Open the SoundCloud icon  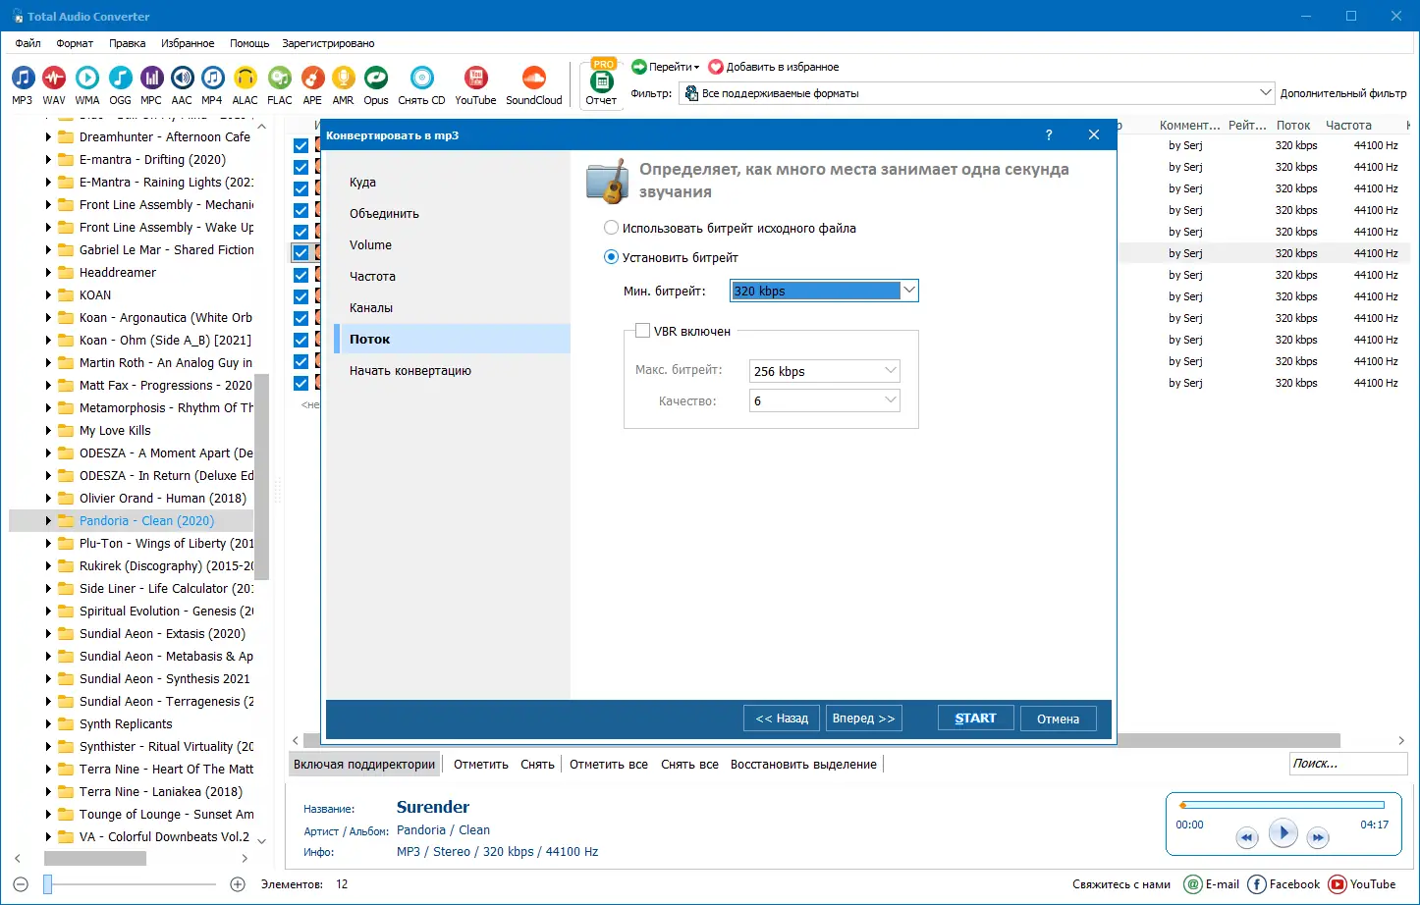534,79
